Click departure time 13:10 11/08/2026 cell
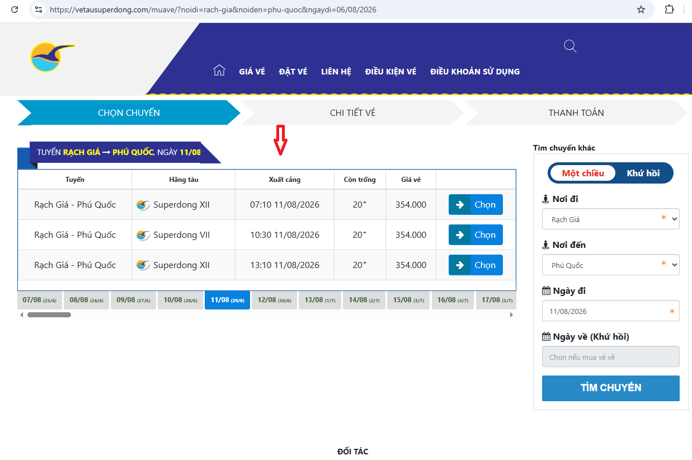The image size is (692, 460). coord(285,265)
